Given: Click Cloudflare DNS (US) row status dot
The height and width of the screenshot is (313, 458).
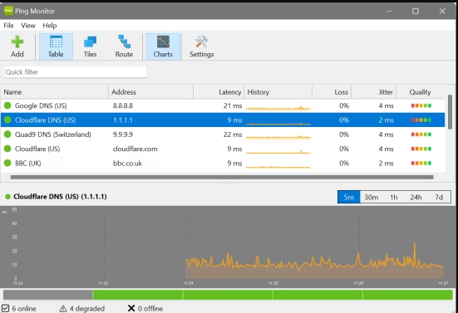Looking at the screenshot, I should point(7,120).
